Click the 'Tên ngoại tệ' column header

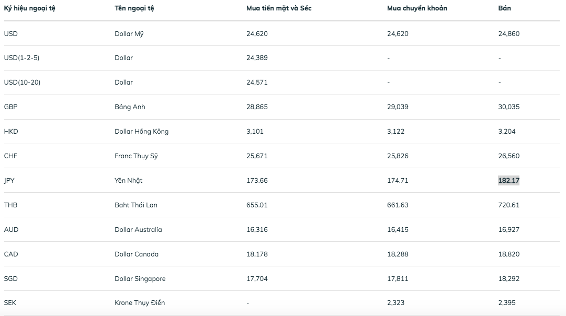coord(134,8)
